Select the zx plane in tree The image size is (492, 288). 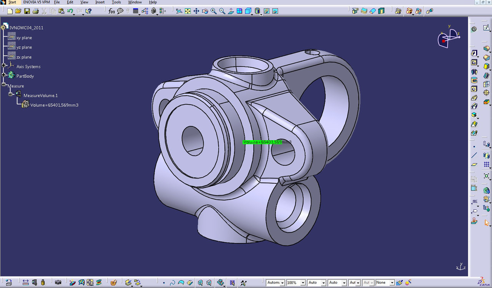[24, 57]
